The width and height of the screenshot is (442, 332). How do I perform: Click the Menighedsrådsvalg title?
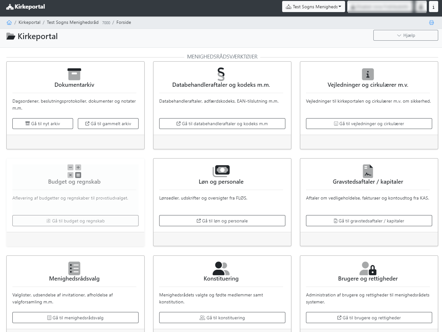coord(74,279)
